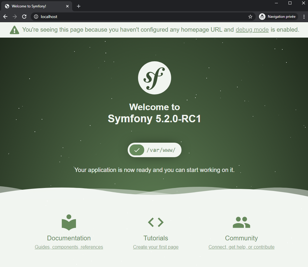
Task: Click the browser forward arrow
Action: (x=15, y=17)
